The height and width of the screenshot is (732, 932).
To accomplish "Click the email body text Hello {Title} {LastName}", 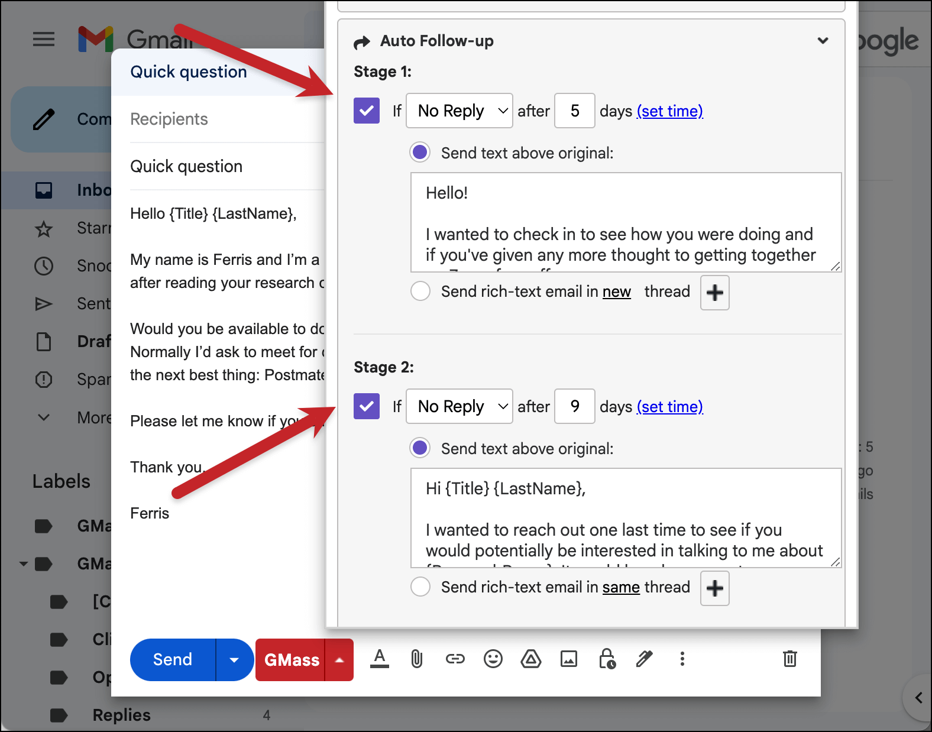I will click(x=213, y=213).
